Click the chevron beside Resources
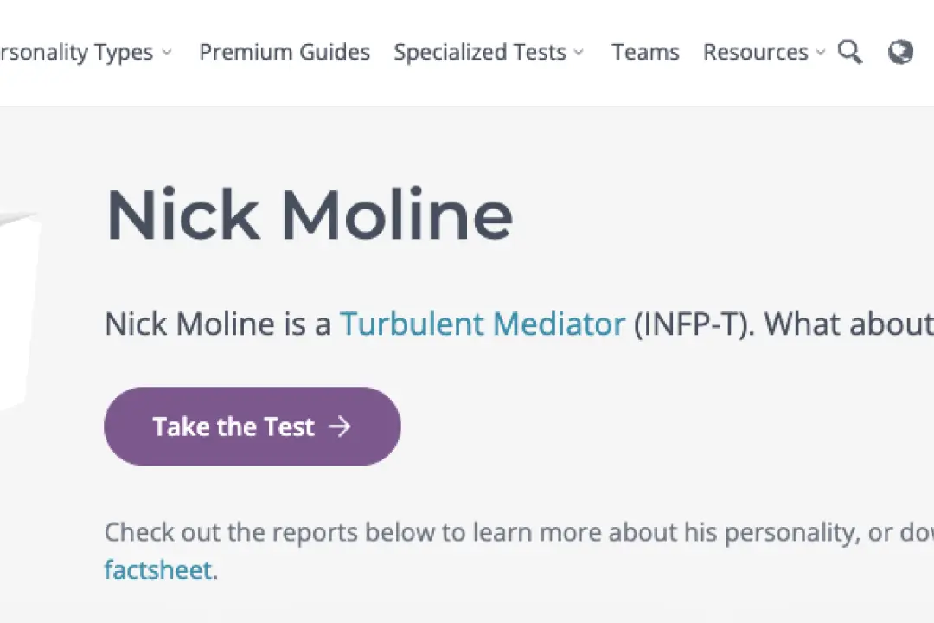934x623 pixels. click(819, 54)
